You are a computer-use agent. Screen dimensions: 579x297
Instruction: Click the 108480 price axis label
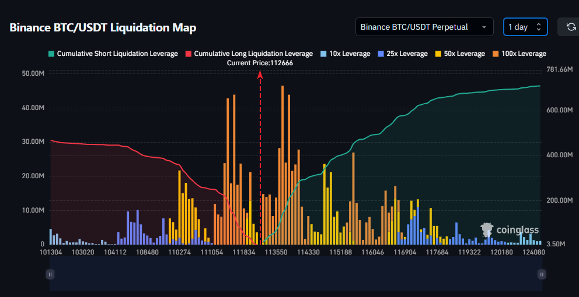click(148, 252)
